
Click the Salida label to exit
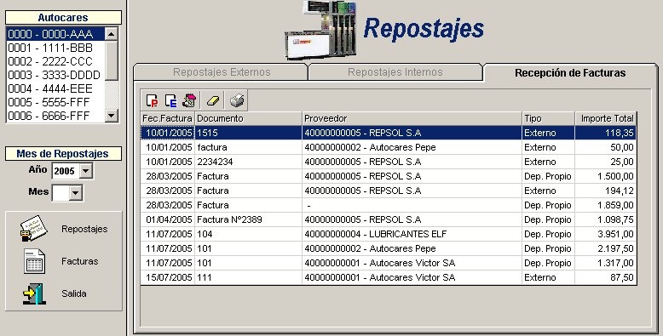74,293
